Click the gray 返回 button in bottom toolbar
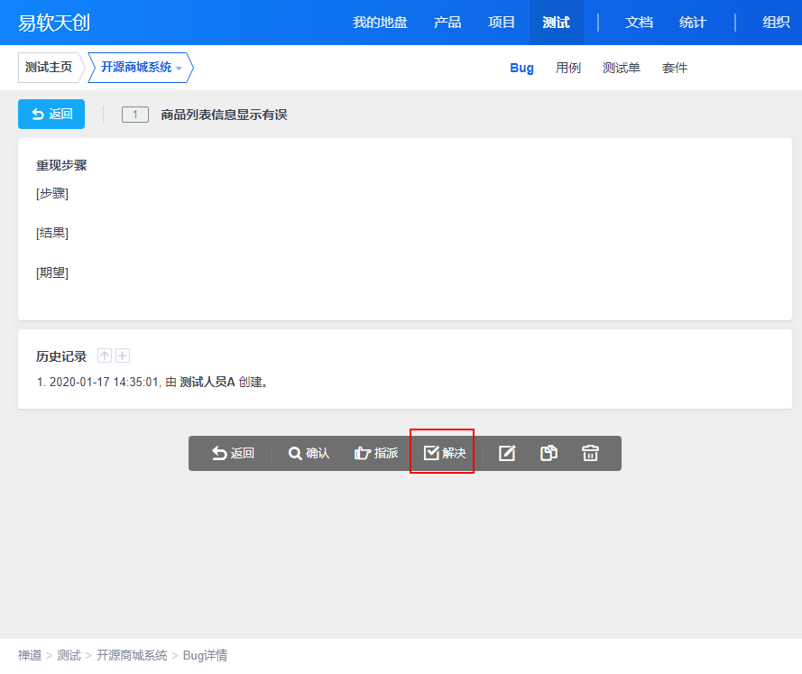 tap(233, 453)
